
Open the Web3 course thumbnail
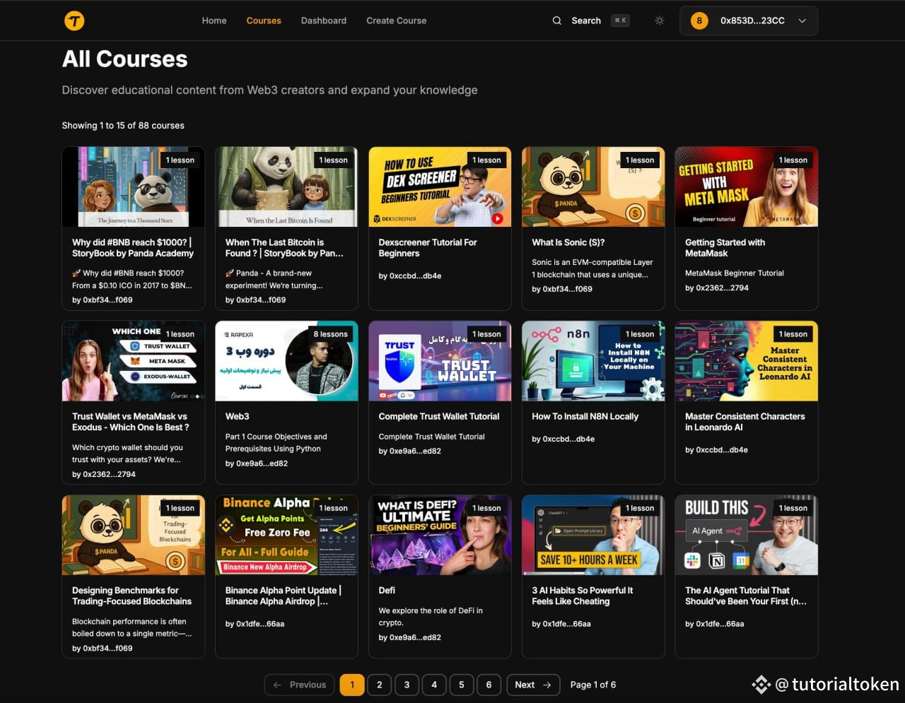tap(286, 361)
